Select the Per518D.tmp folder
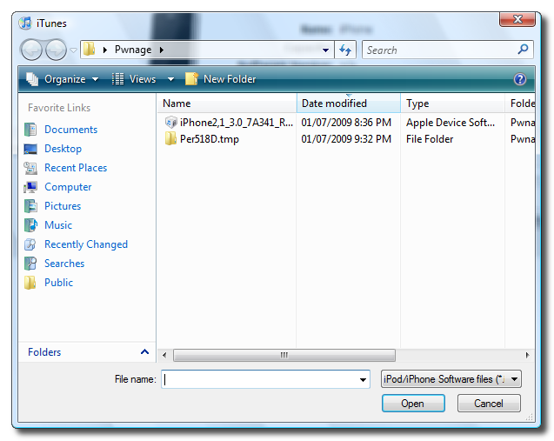Image resolution: width=554 pixels, height=441 pixels. 209,139
